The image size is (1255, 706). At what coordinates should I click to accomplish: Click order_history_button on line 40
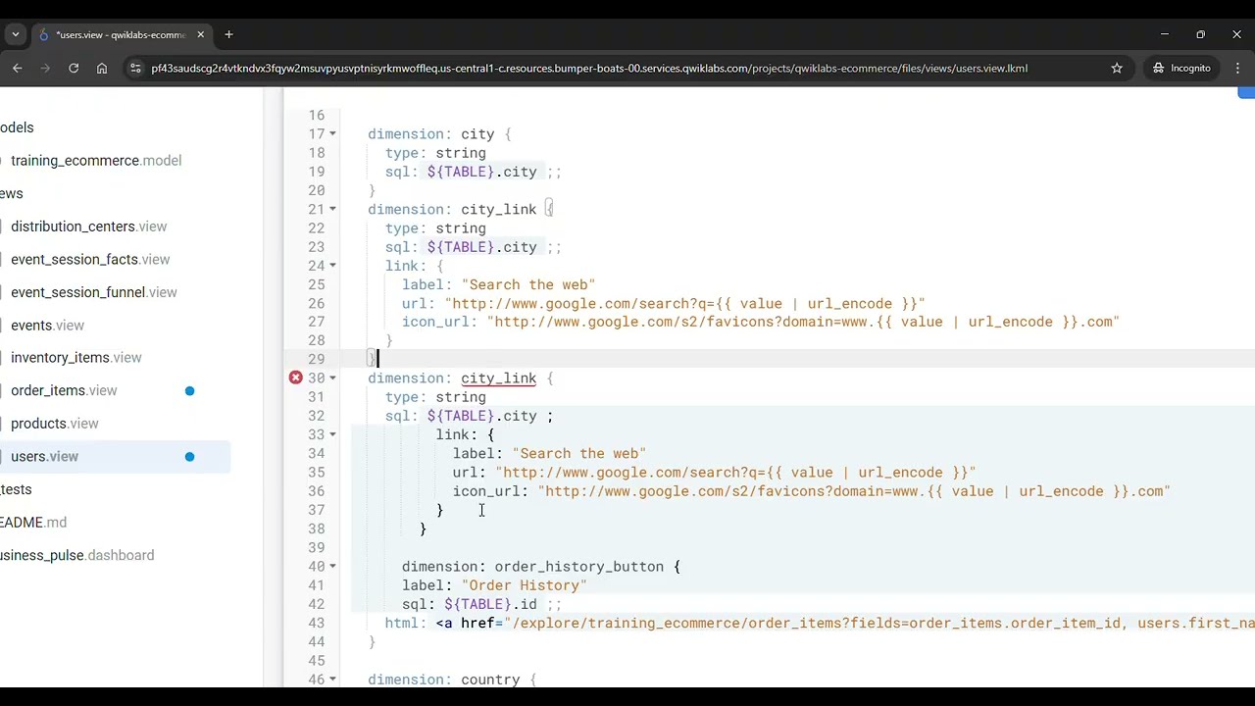tap(578, 567)
